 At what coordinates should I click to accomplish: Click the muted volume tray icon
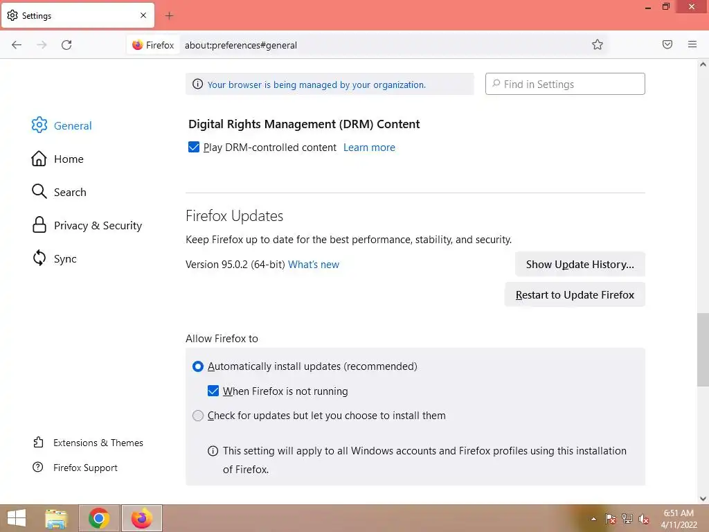click(643, 519)
